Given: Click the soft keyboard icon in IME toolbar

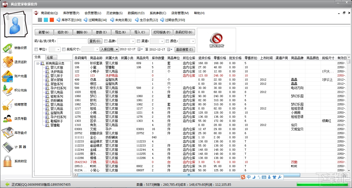Looking at the screenshot, I should tap(264, 177).
